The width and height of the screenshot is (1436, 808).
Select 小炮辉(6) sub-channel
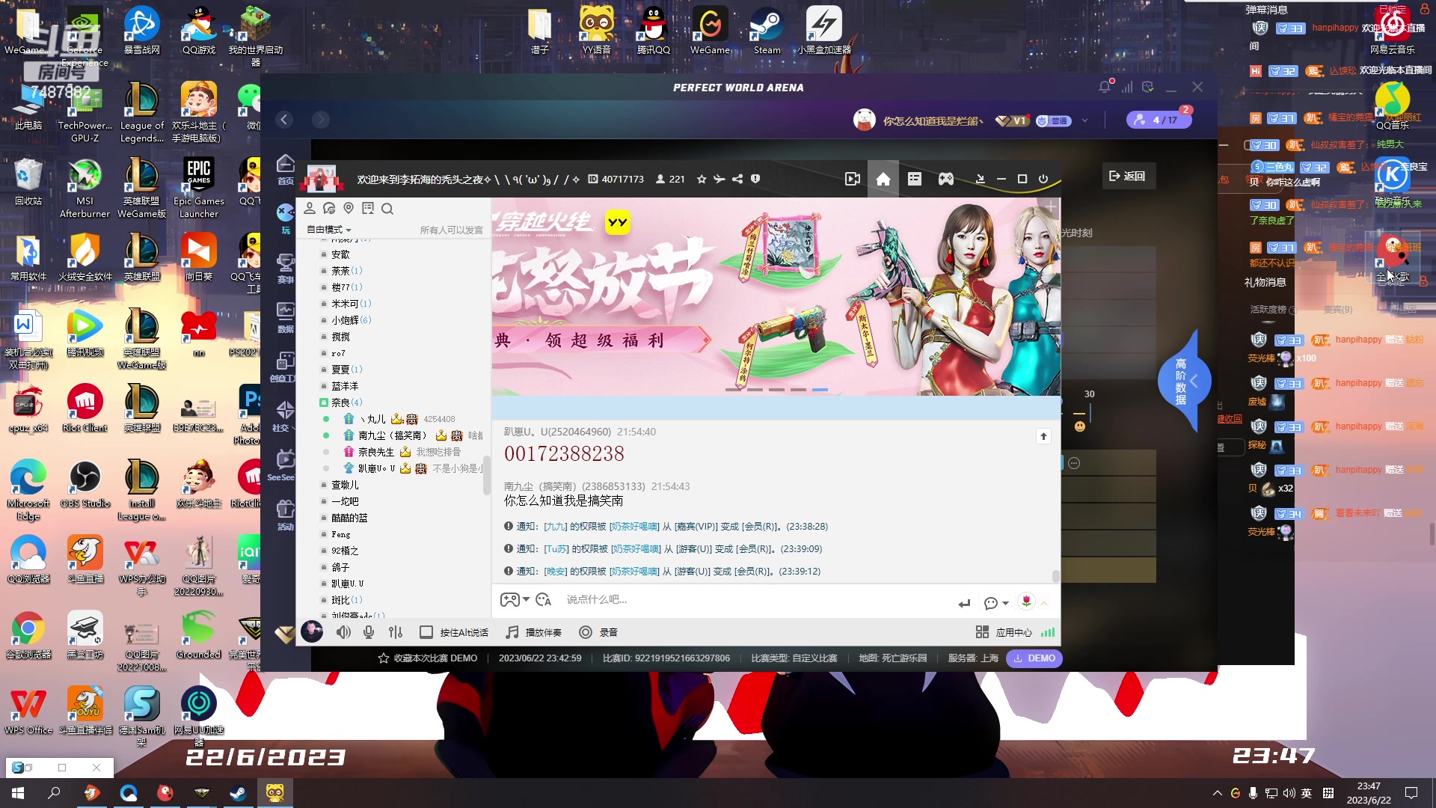[x=351, y=320]
